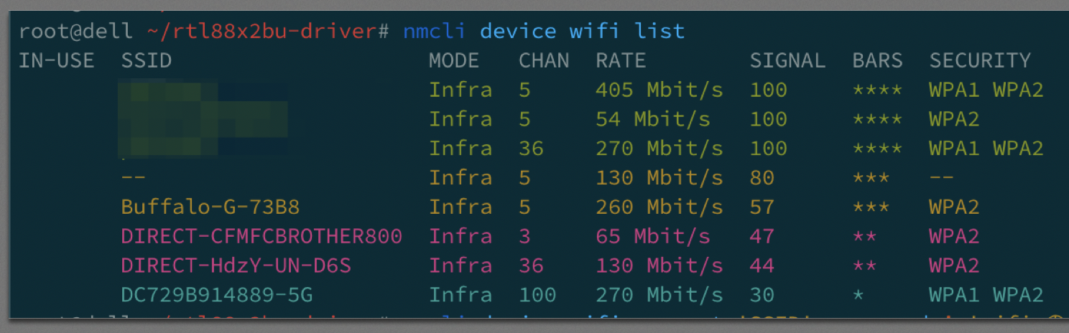Click the SSID column header
The width and height of the screenshot is (1069, 333).
[147, 60]
